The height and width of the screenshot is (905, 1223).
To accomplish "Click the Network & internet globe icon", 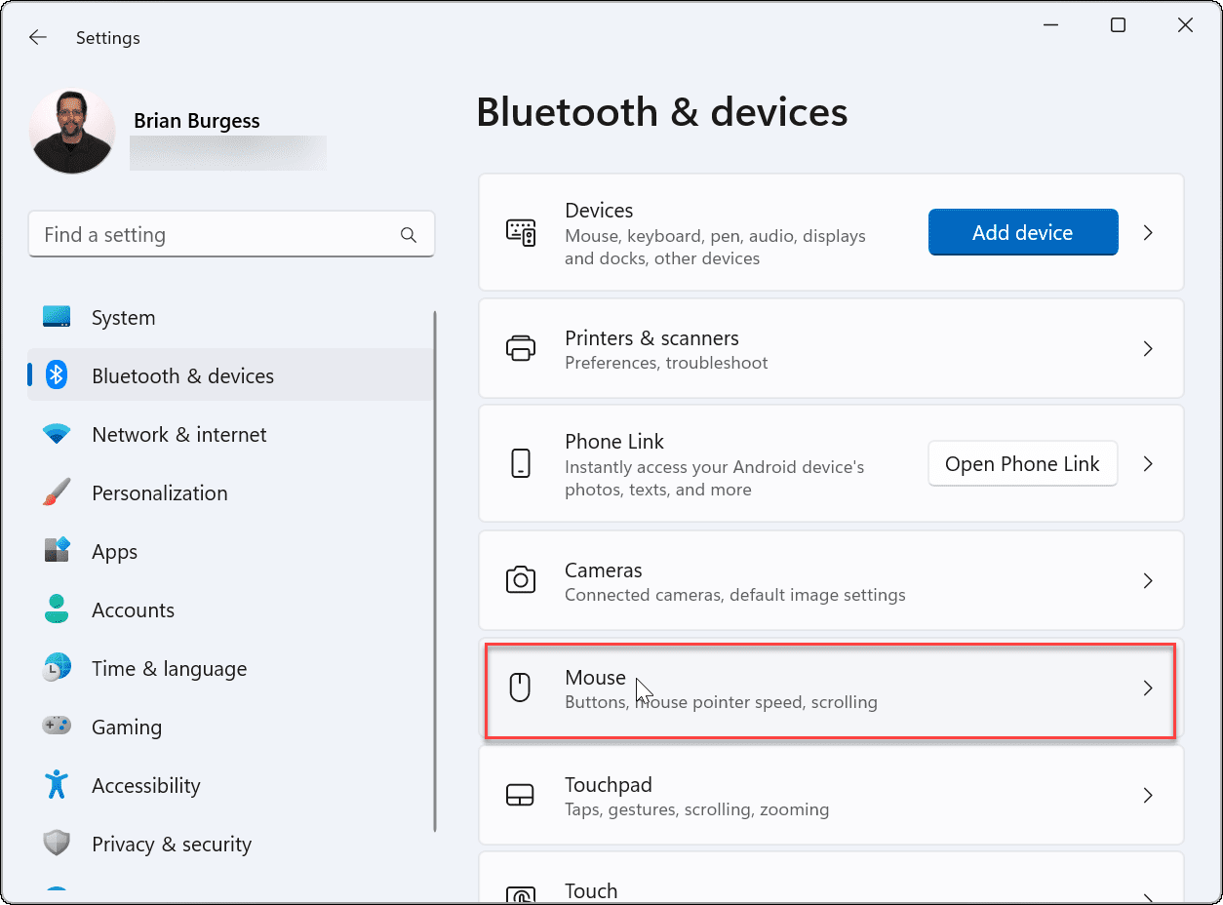I will 57,434.
